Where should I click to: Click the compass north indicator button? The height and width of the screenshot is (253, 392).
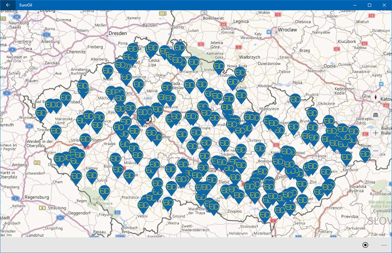(375, 97)
